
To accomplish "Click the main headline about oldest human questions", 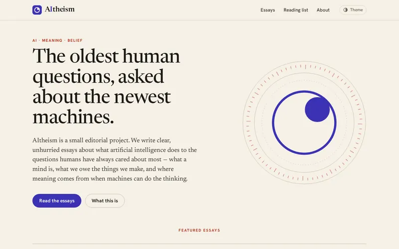I will tap(106, 86).
